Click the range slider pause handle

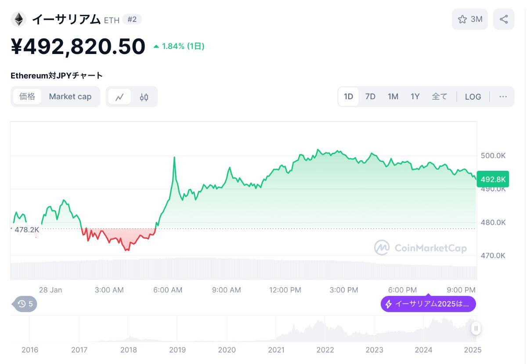tap(476, 328)
